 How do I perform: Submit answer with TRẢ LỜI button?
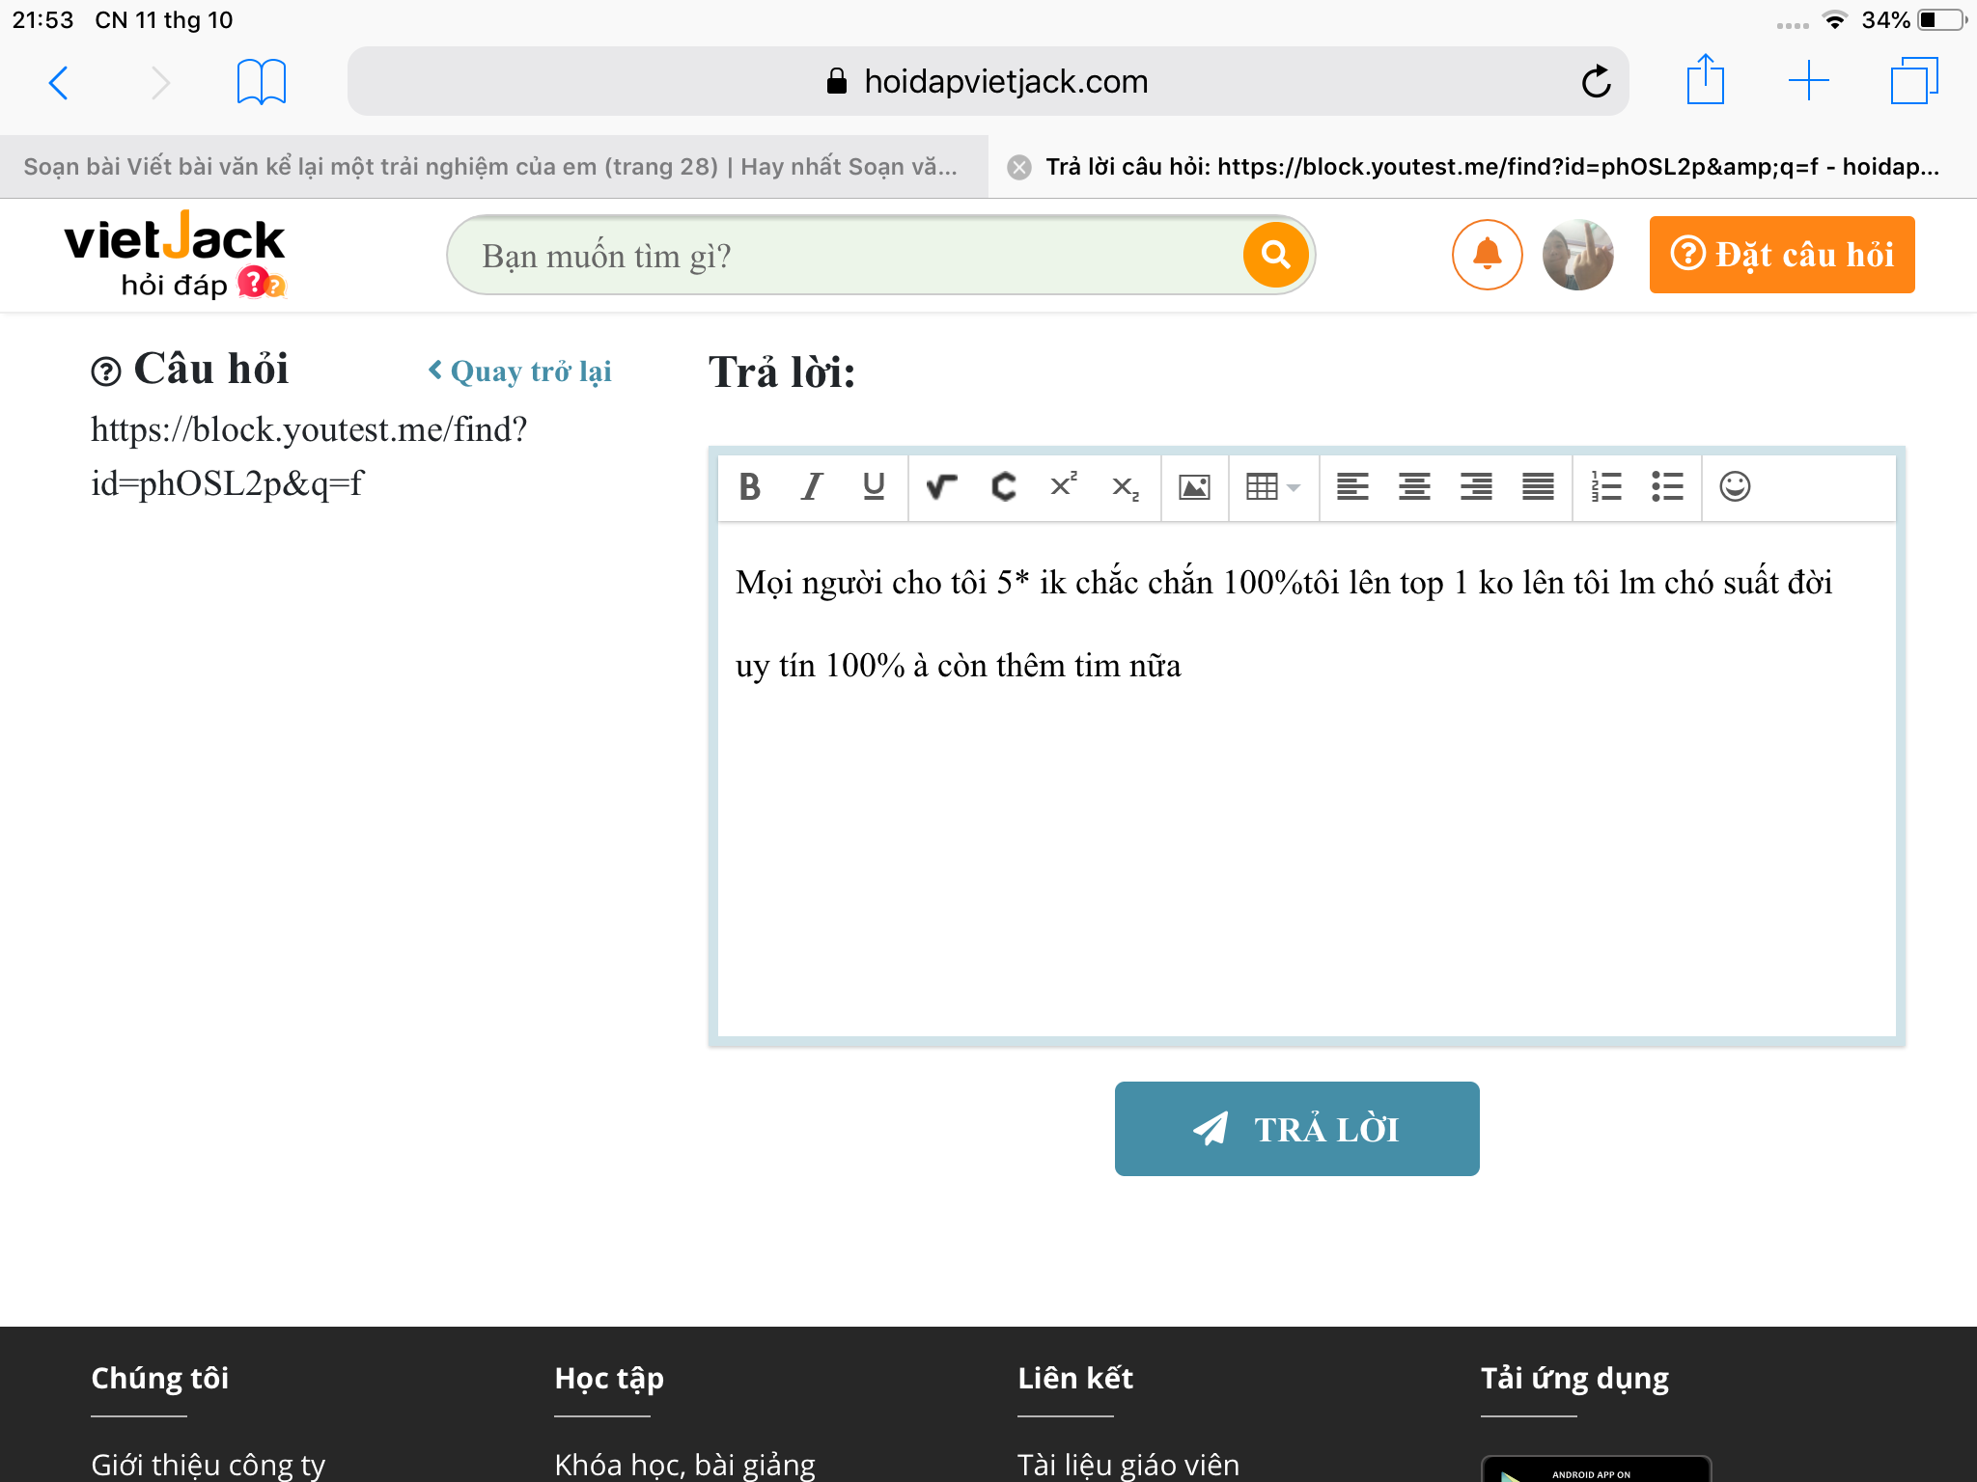(1296, 1129)
